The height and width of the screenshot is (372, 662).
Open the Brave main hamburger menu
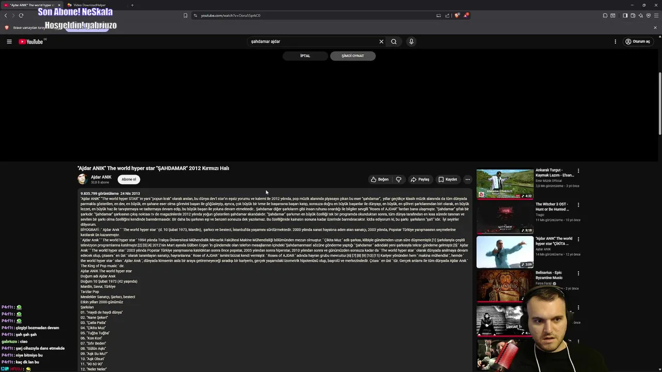click(656, 16)
